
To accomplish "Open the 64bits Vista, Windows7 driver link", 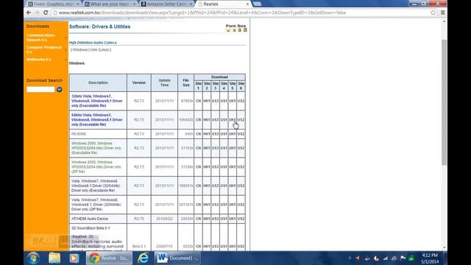I will (97, 119).
